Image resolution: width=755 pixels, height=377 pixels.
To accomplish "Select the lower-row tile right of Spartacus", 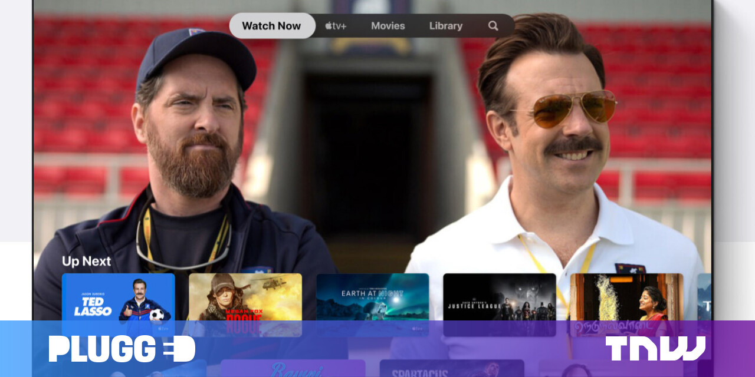I will point(590,369).
